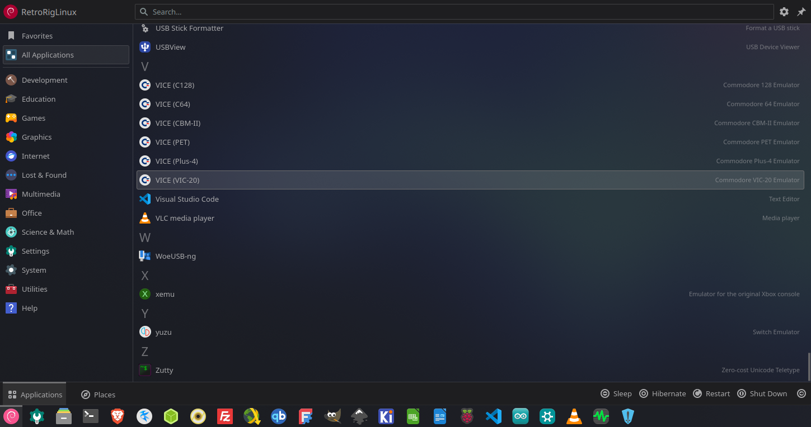Show the Favorites list

37,36
